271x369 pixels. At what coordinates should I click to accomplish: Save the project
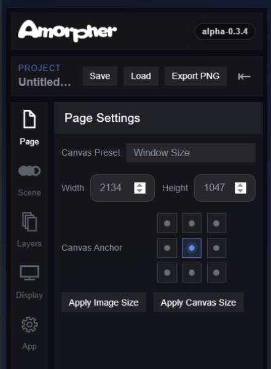pos(100,76)
